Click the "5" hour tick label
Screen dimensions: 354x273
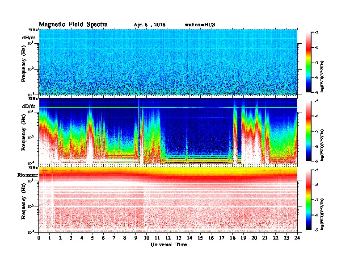pyautogui.click(x=93, y=238)
